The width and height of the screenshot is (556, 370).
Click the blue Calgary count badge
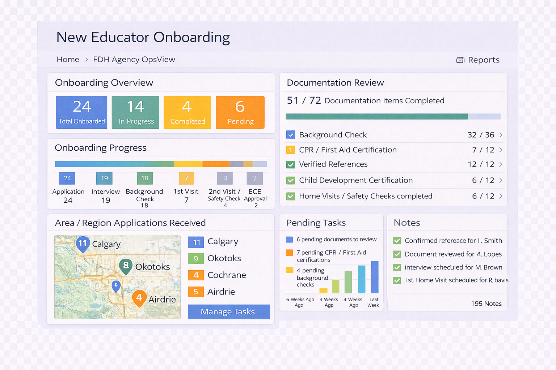click(196, 242)
